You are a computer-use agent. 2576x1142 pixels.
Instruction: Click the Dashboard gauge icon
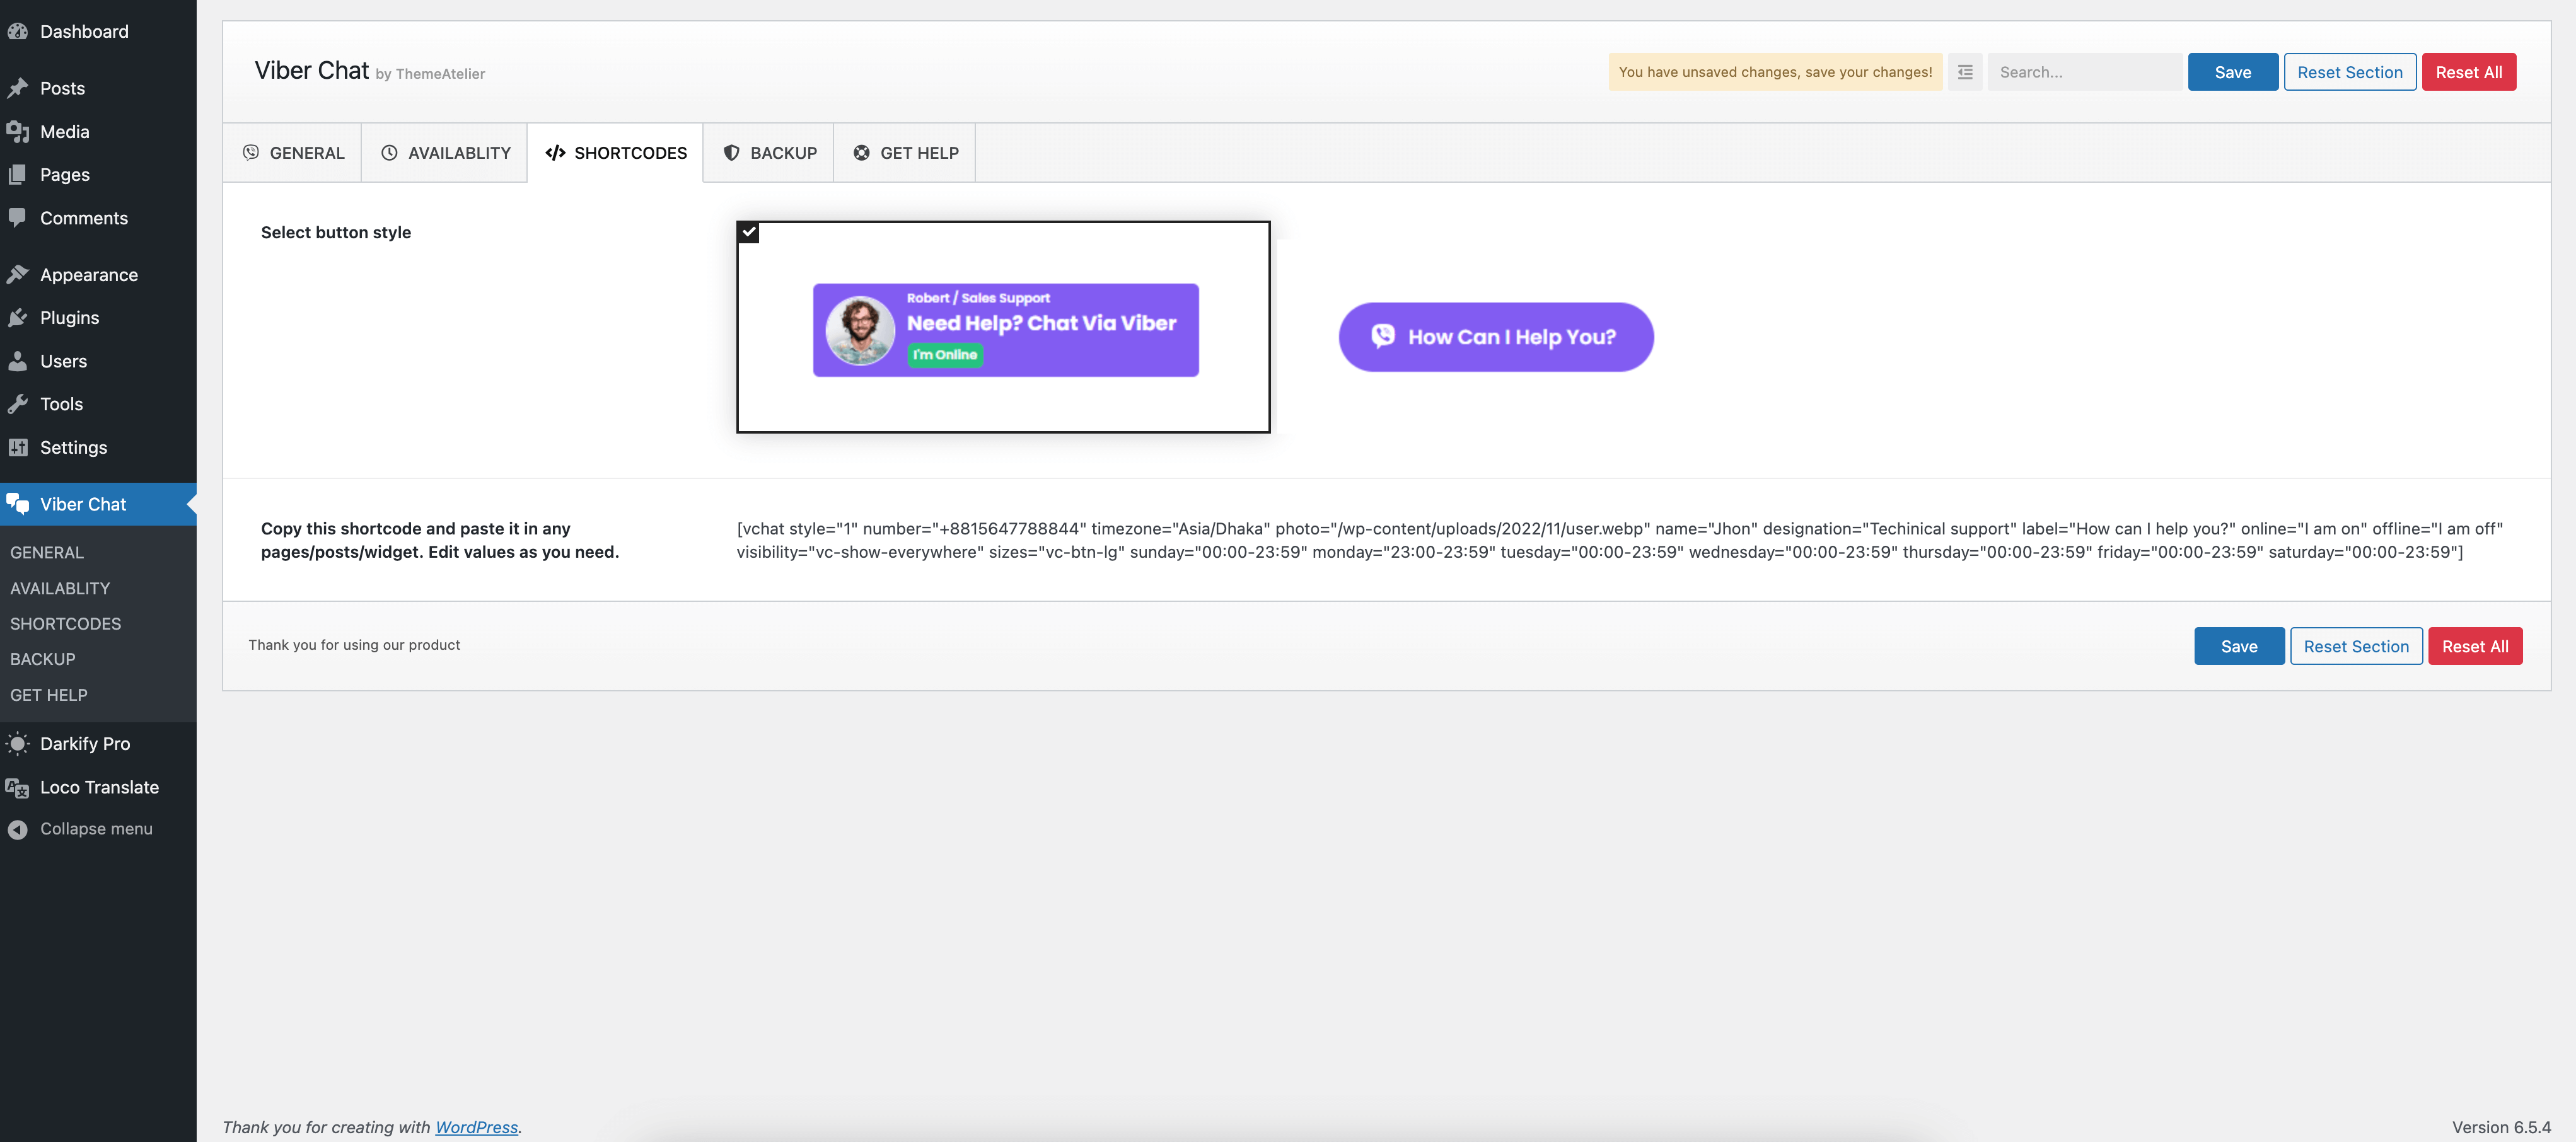coord(17,31)
